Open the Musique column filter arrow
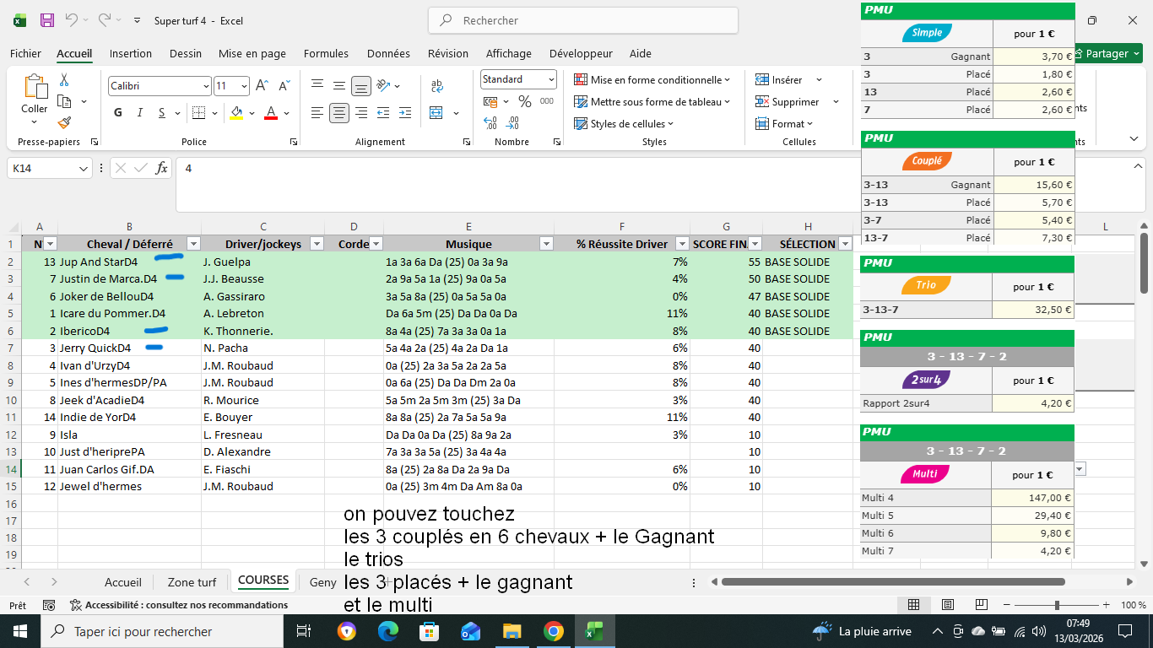The width and height of the screenshot is (1153, 648). [x=546, y=244]
